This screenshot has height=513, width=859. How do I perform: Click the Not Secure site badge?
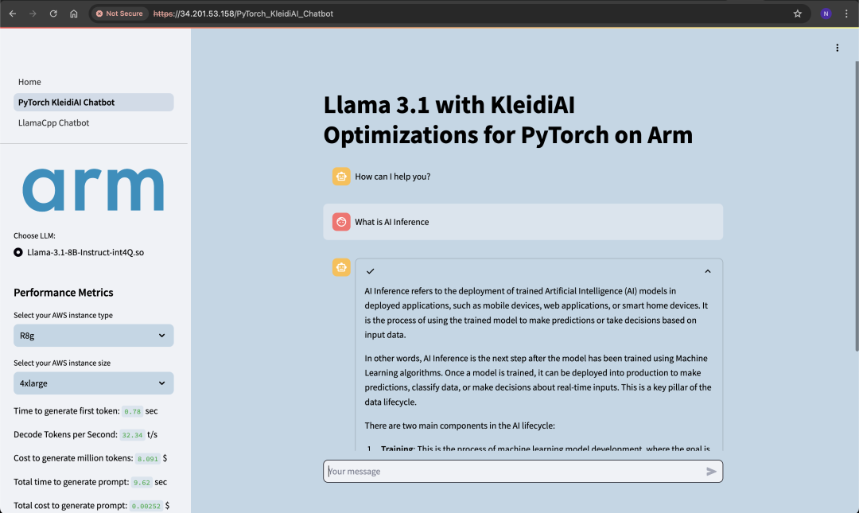point(119,14)
